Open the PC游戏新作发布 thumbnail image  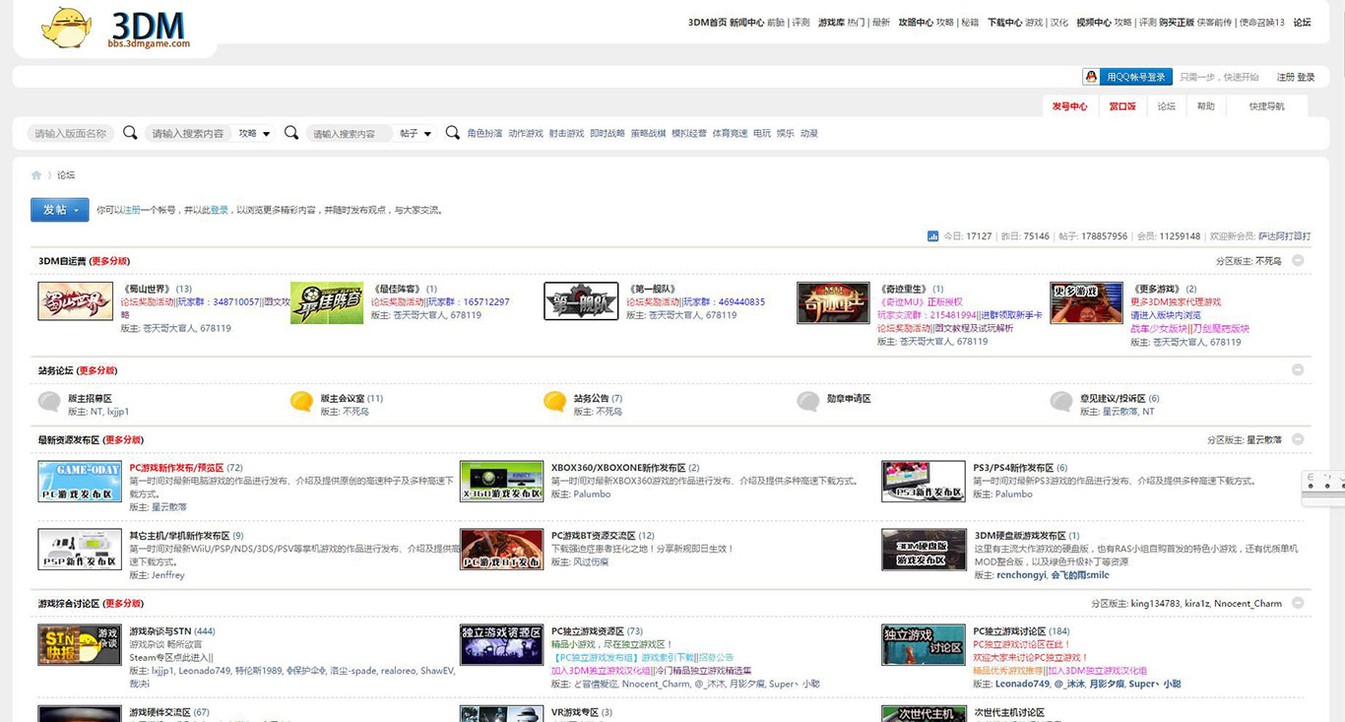(x=80, y=481)
